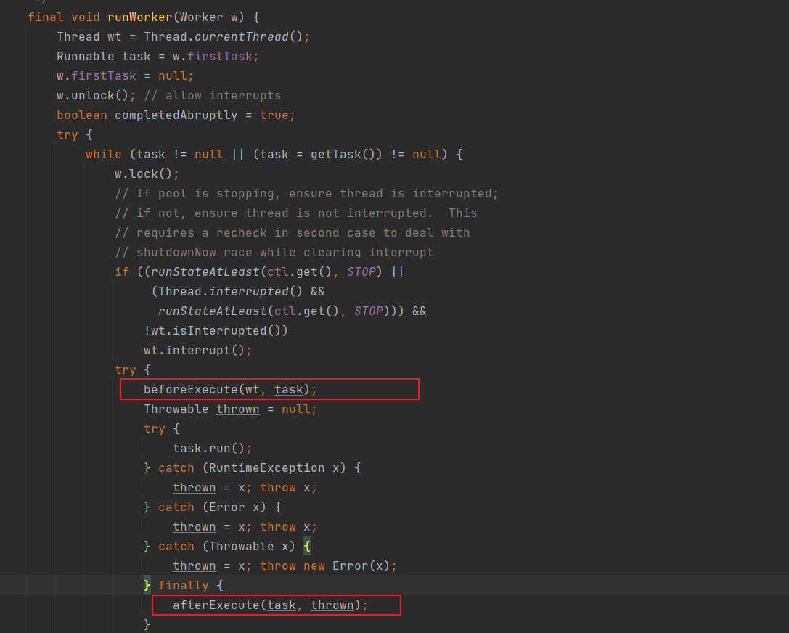
Task: Click wt.interrupt() statement
Action: pyautogui.click(x=197, y=351)
